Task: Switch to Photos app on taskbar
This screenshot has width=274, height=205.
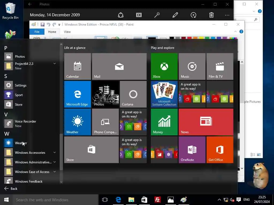Action: (x=170, y=200)
